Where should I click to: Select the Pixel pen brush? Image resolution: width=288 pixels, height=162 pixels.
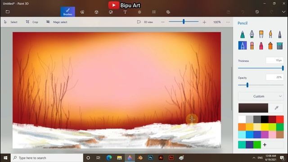point(279,34)
